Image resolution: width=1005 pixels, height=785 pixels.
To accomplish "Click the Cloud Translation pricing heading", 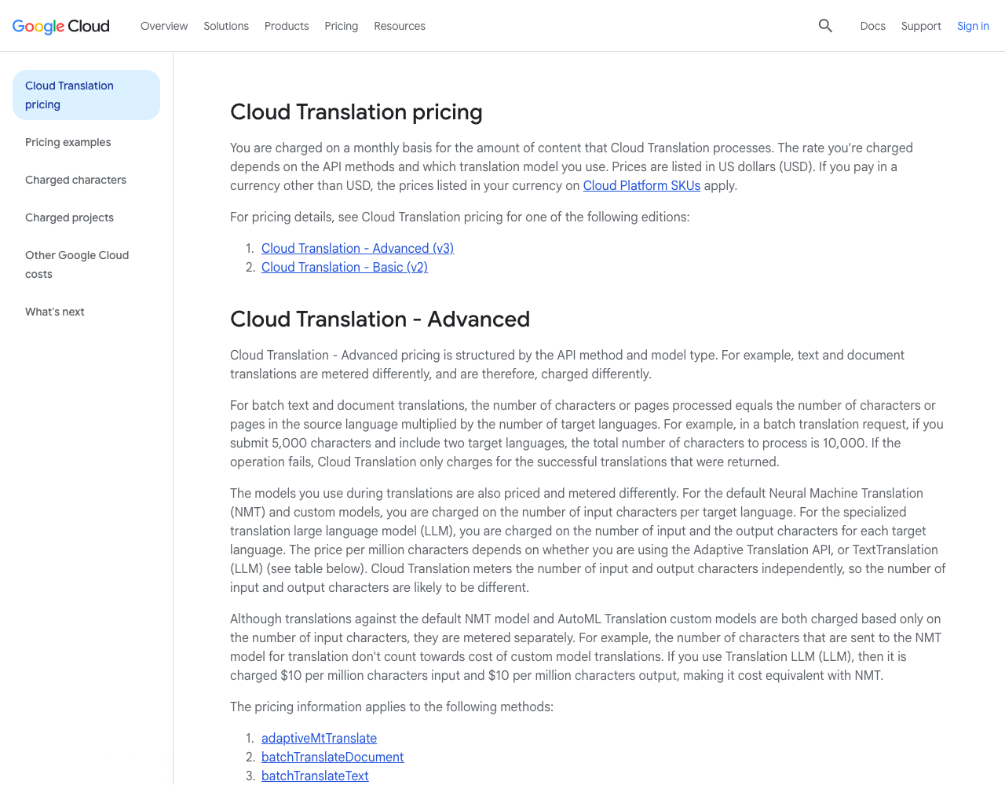I will tap(356, 112).
